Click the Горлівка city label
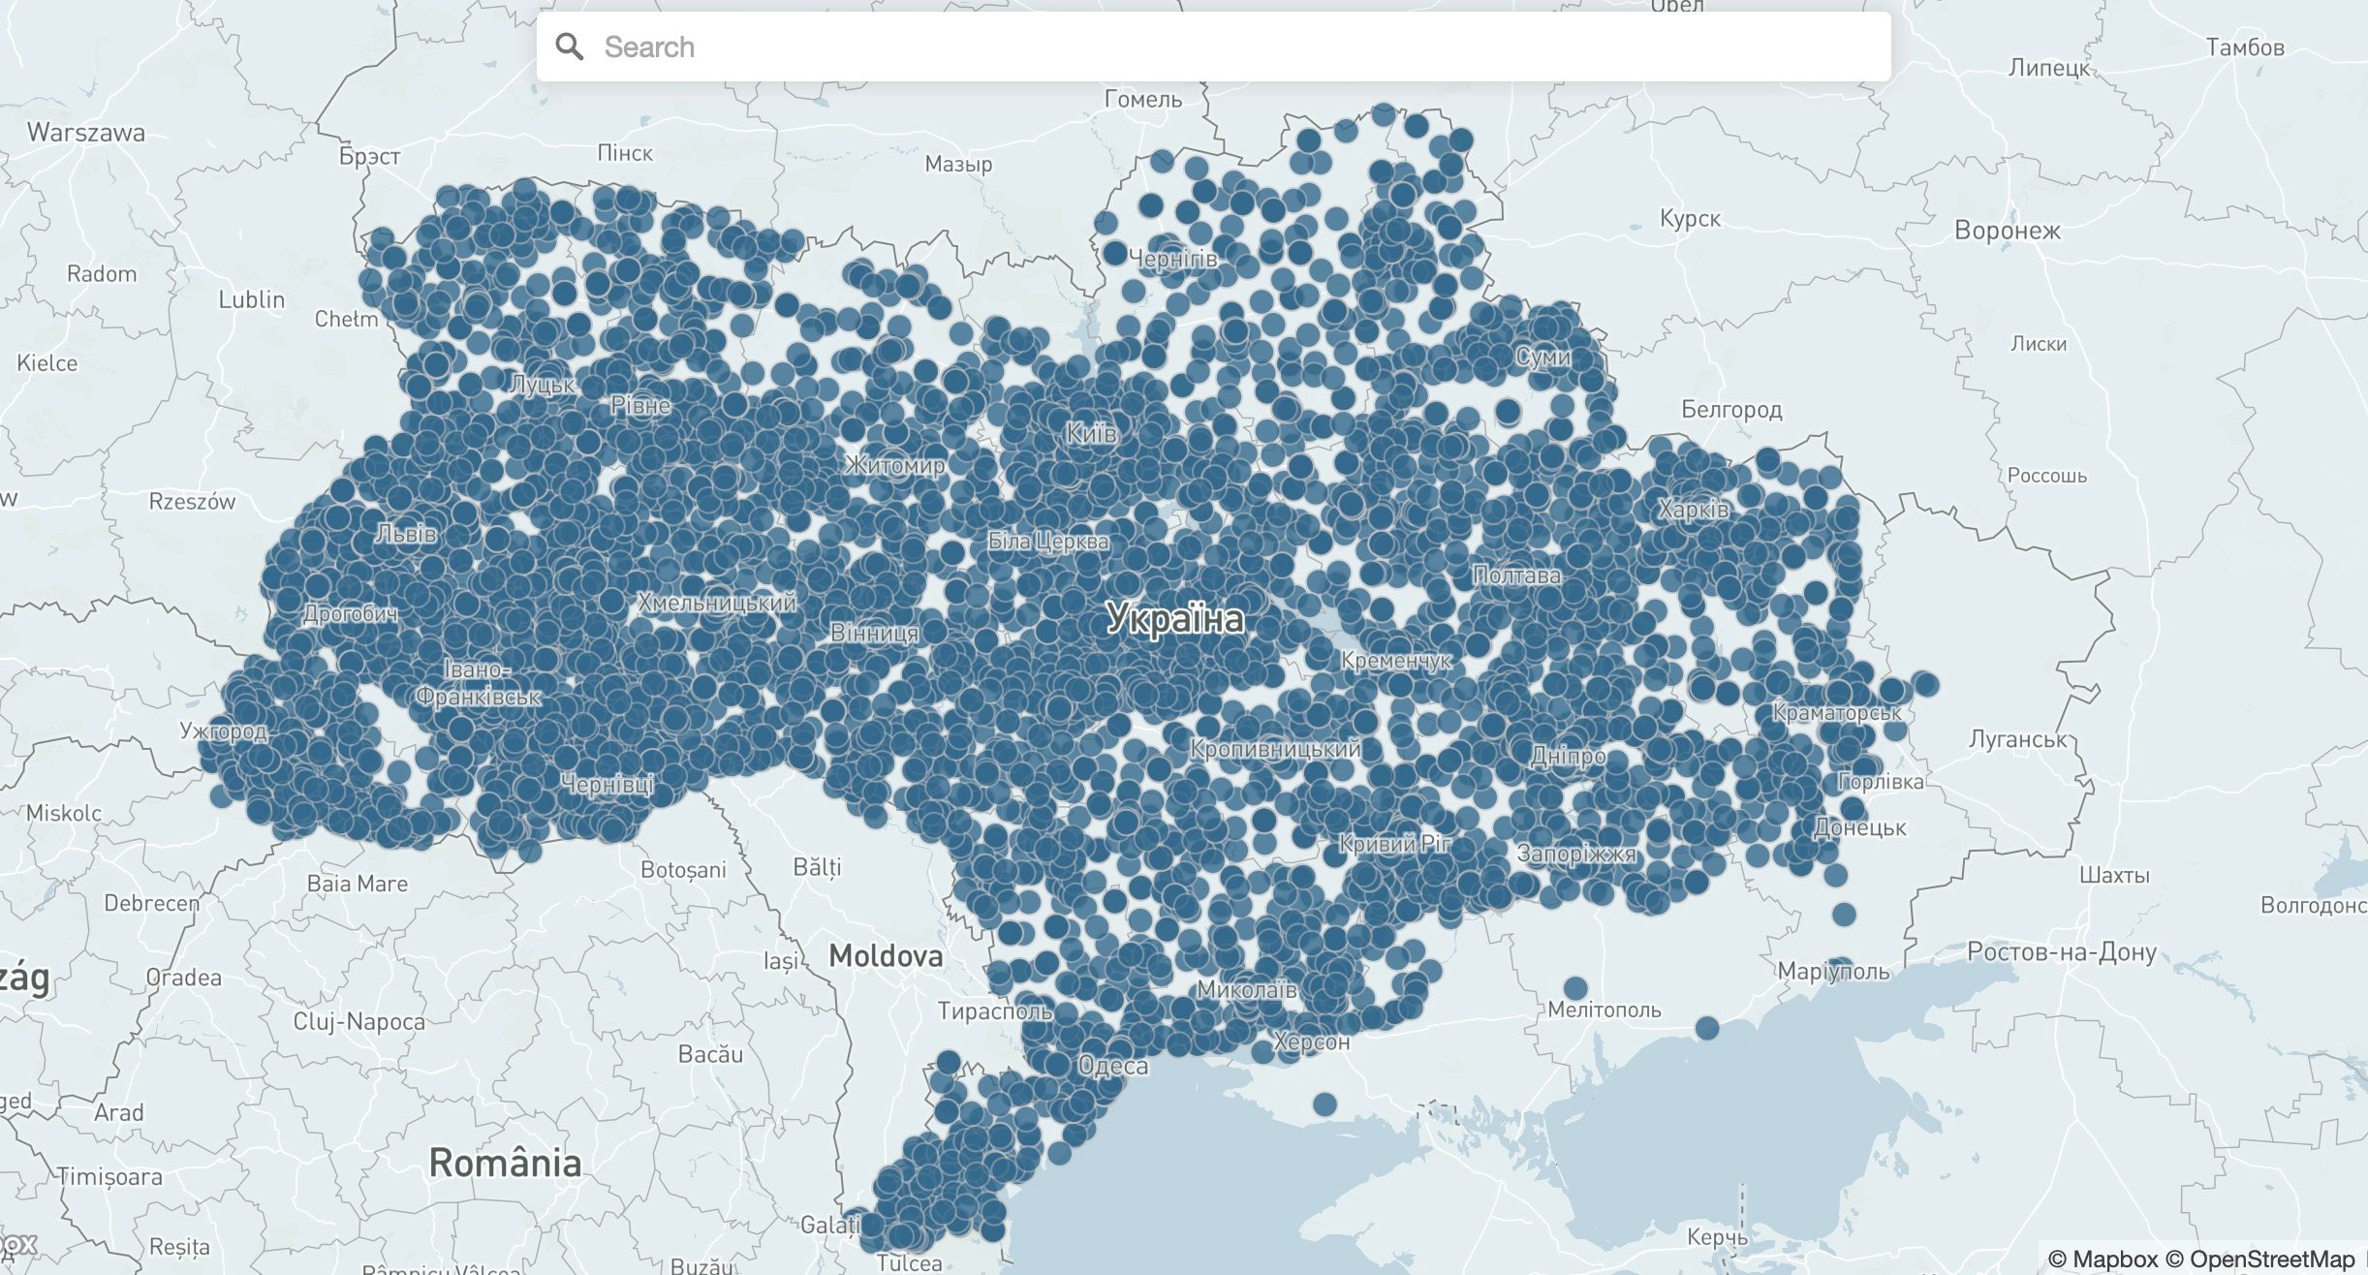Screen dimensions: 2368x1275 (x=1882, y=782)
